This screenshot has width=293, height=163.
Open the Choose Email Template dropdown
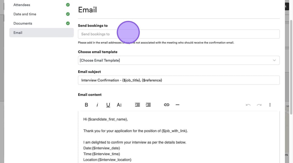179,60
